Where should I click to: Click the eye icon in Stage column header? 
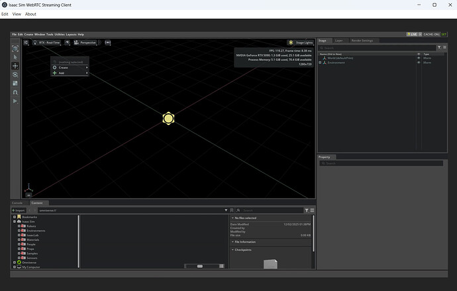419,54
